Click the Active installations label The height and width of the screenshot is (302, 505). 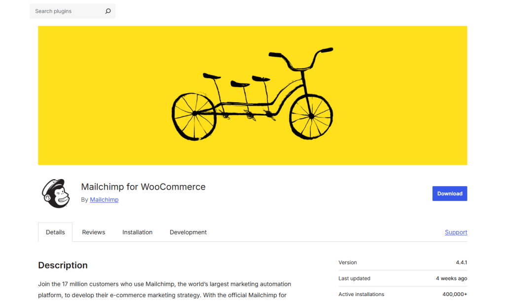pos(361,294)
